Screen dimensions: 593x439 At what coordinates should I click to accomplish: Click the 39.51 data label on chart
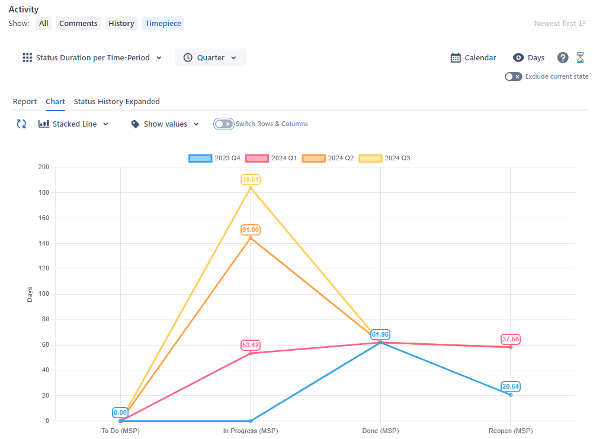[x=250, y=179]
